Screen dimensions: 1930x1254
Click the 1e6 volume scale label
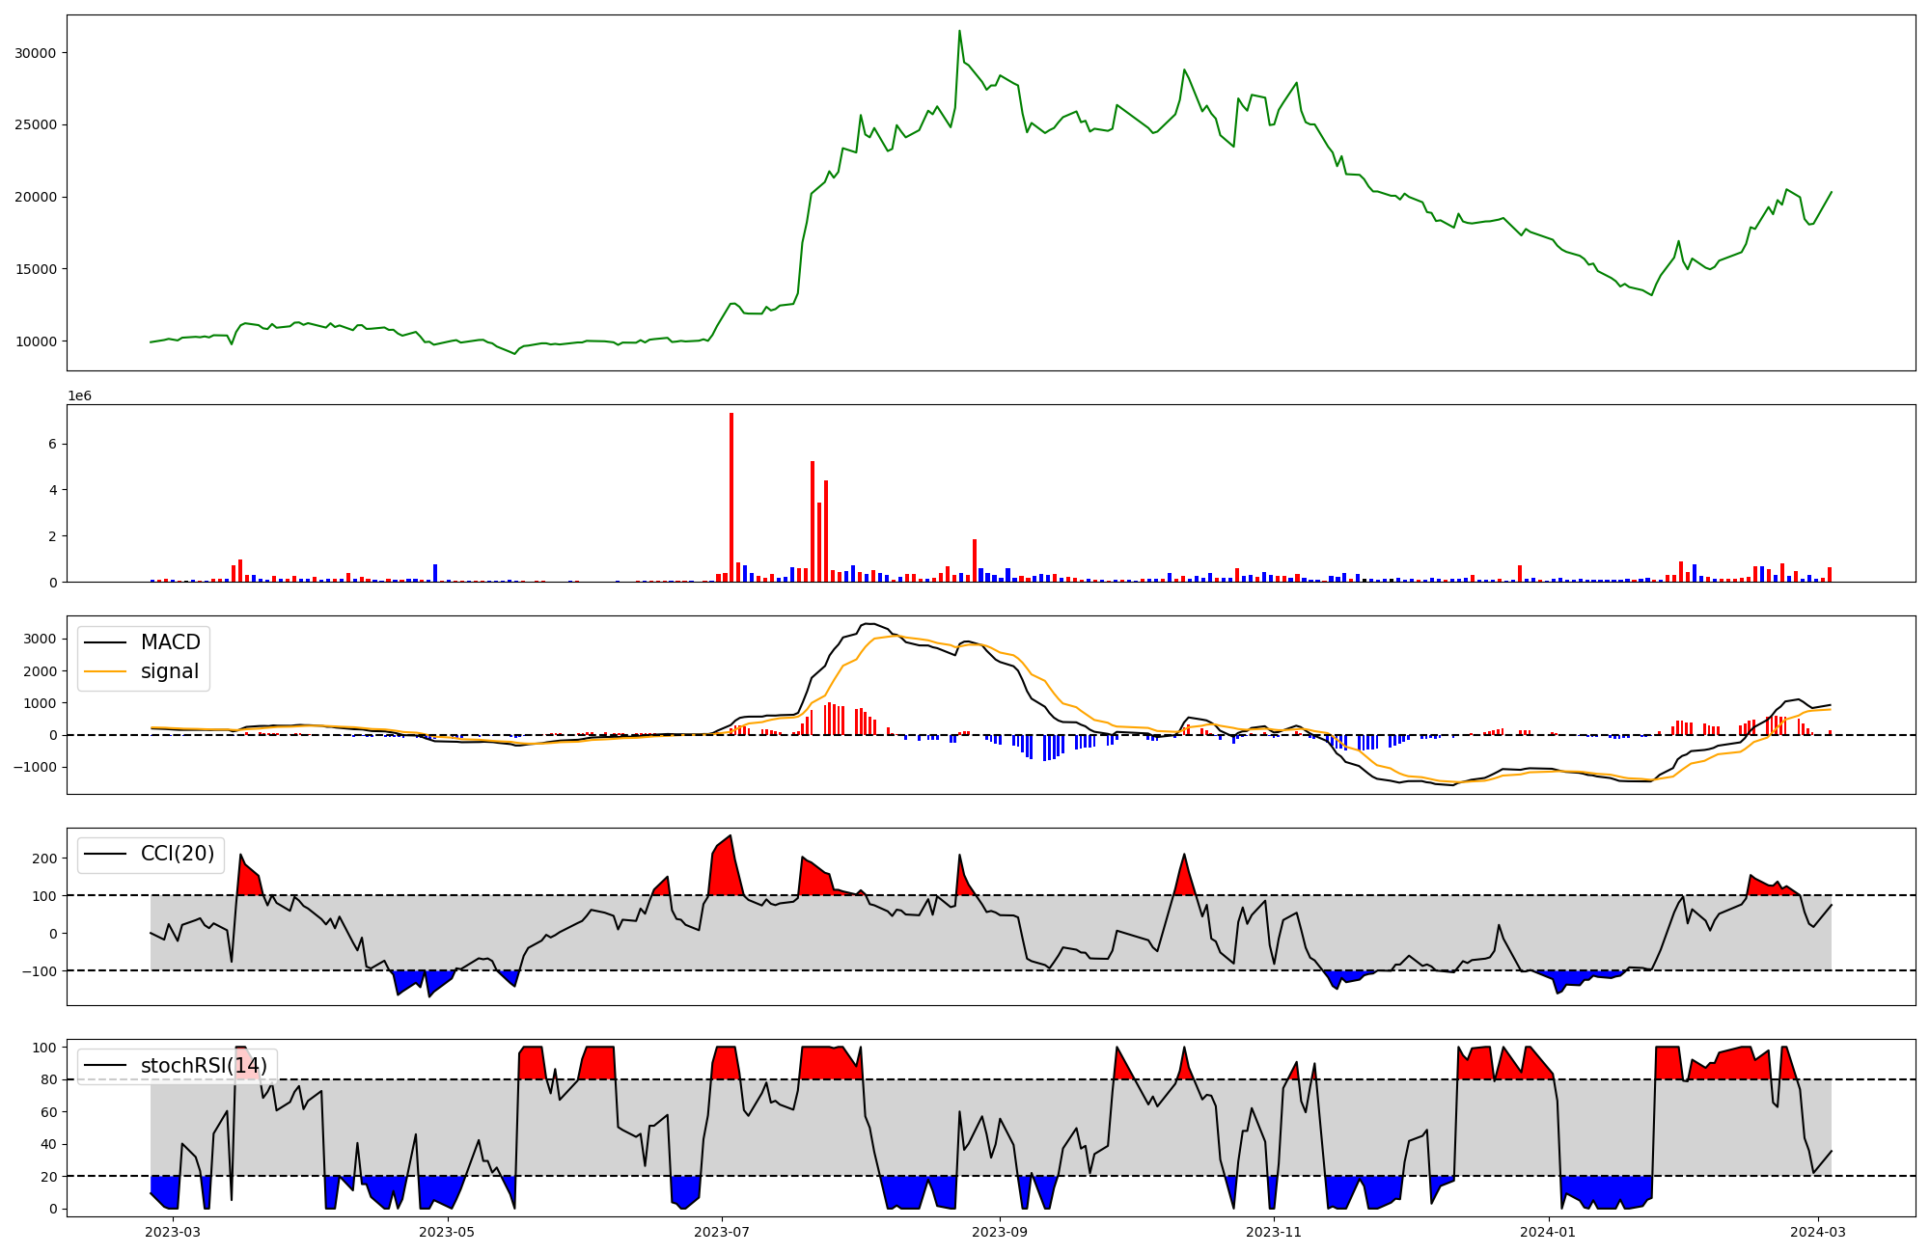click(79, 395)
